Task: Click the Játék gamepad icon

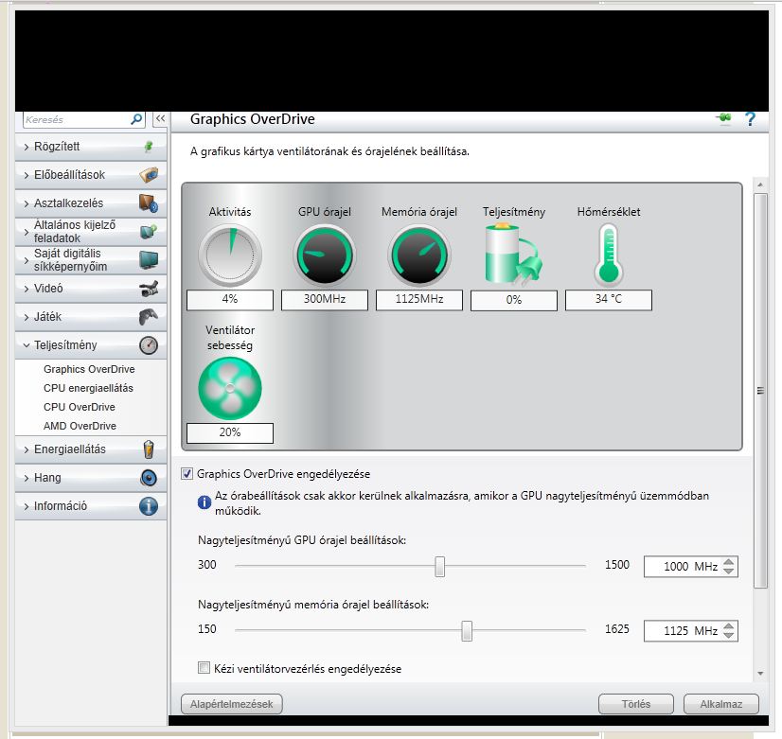Action: click(149, 317)
